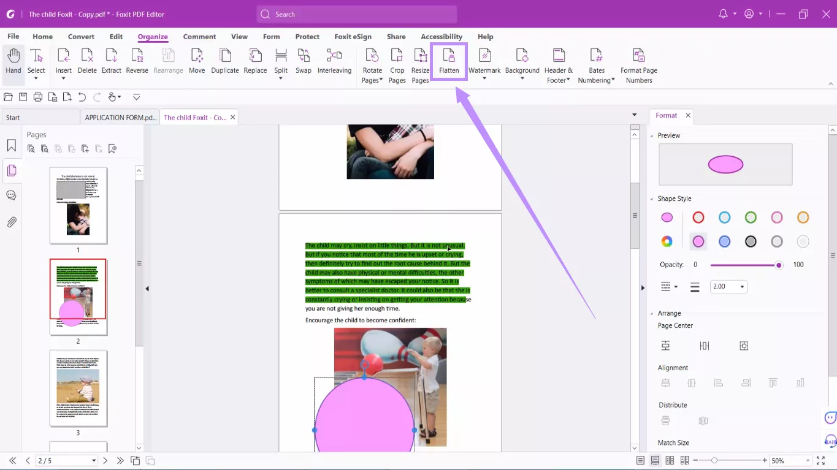
Task: Select page 3 thumbnail
Action: point(78,388)
